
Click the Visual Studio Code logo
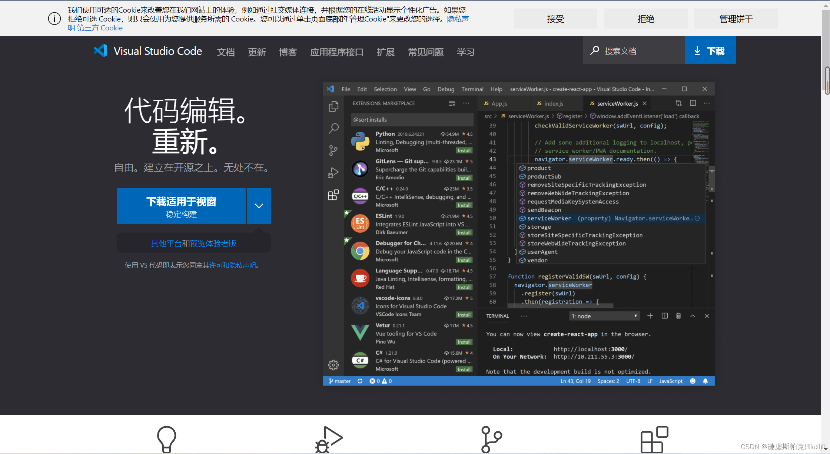pos(100,51)
